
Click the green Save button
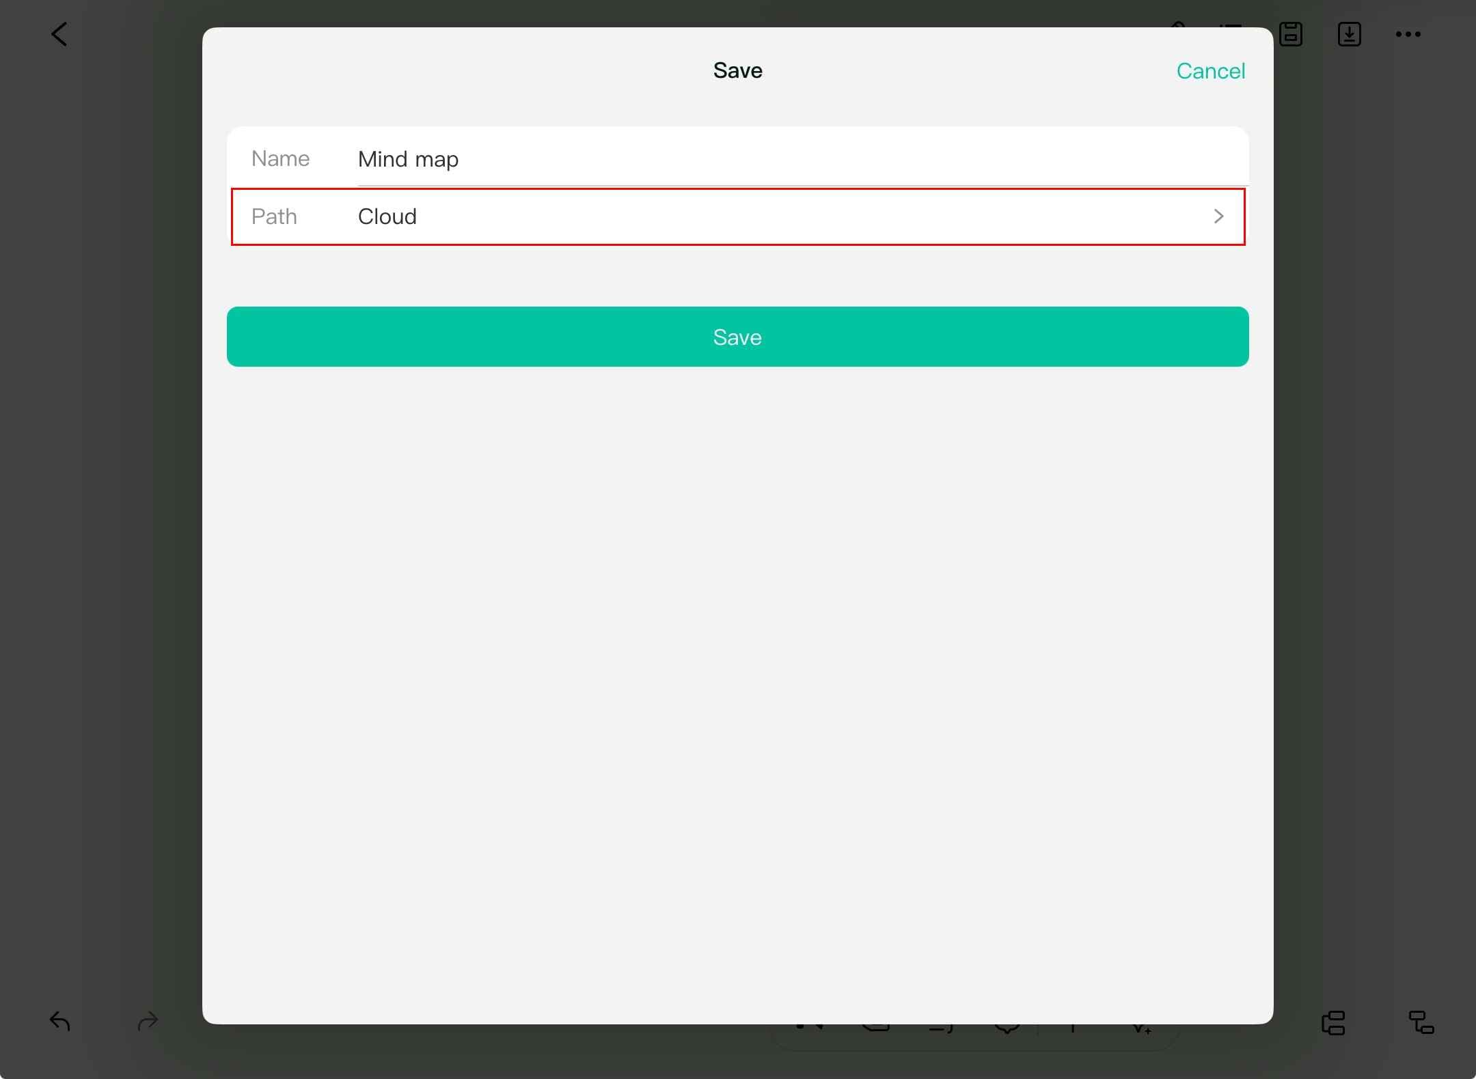738,337
